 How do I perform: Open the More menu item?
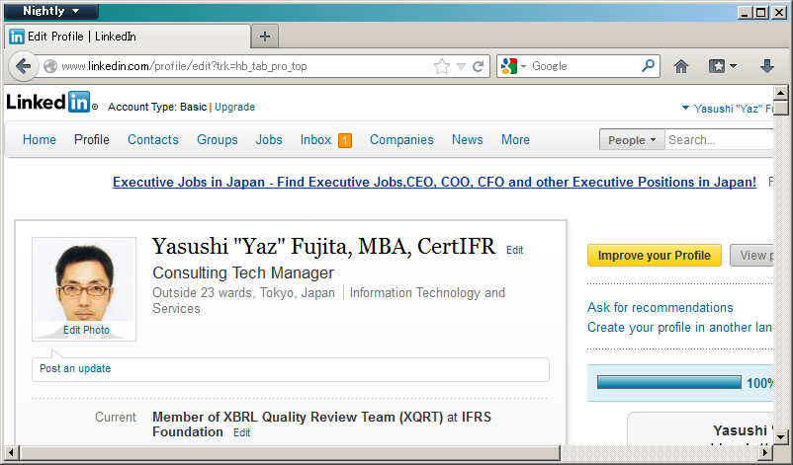click(515, 140)
